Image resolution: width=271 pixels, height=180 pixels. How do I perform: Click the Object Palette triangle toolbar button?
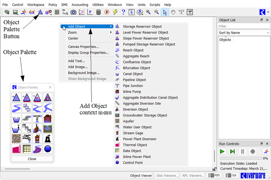coord(40,12)
